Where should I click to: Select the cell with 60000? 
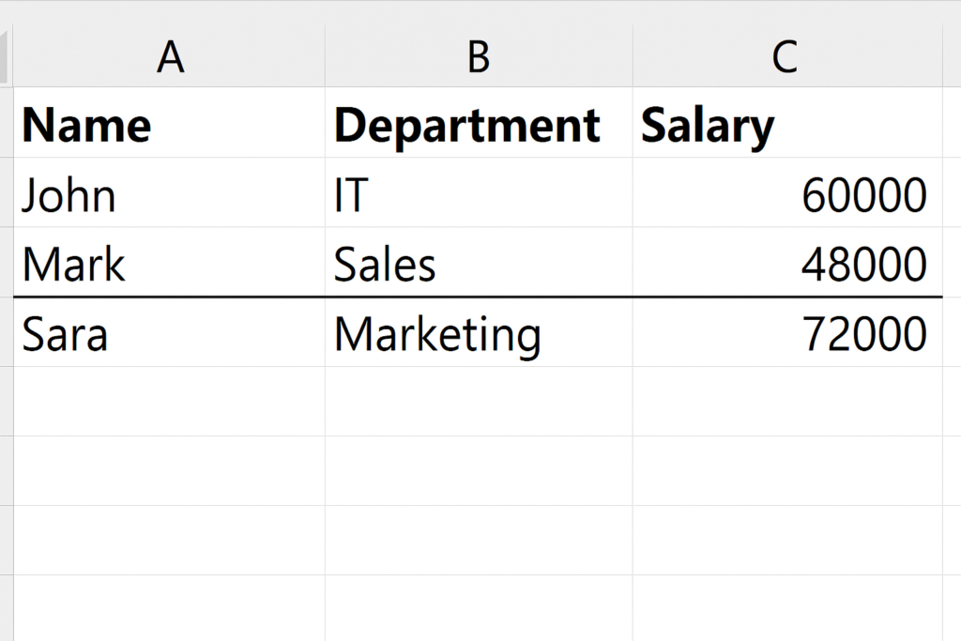pos(787,192)
